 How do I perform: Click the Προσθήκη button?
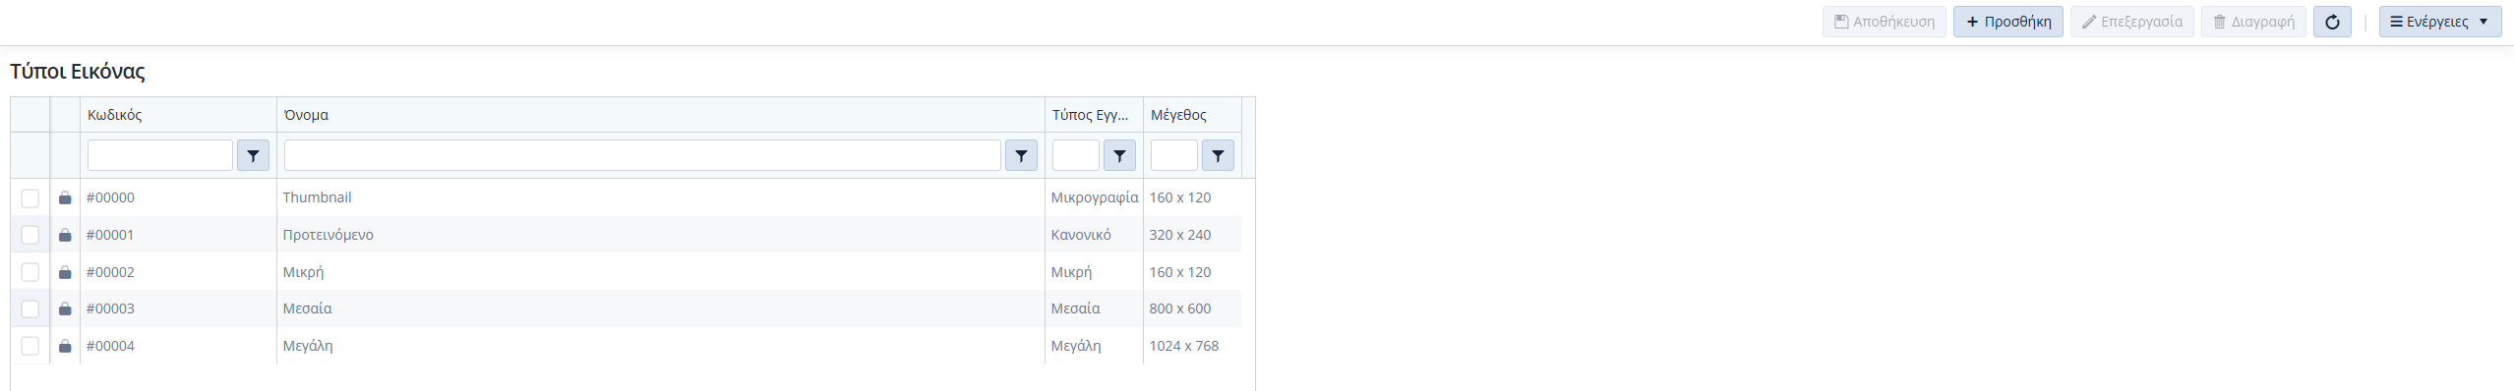point(2008,22)
